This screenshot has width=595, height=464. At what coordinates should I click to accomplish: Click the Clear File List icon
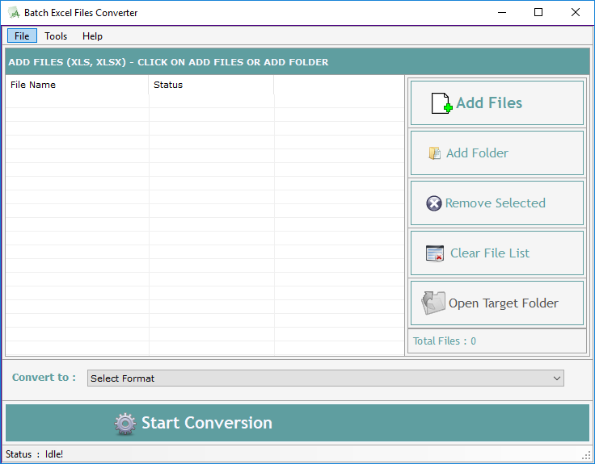pyautogui.click(x=435, y=253)
